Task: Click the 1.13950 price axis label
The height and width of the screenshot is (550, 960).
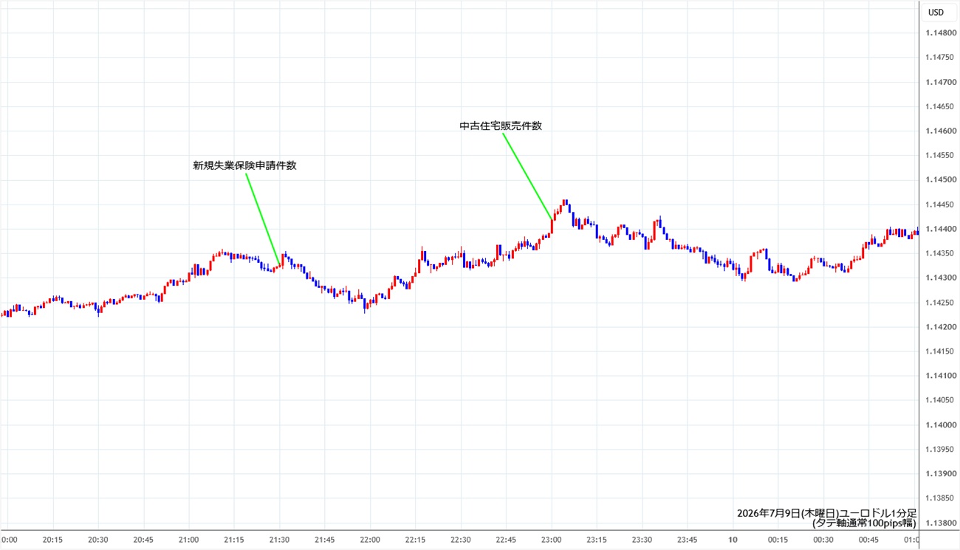Action: click(940, 449)
